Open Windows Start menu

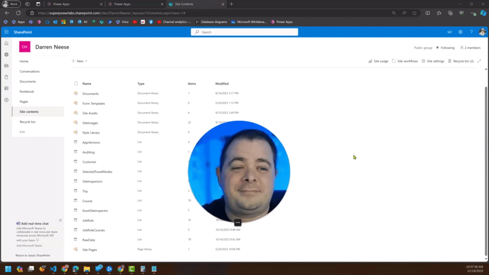click(8, 269)
